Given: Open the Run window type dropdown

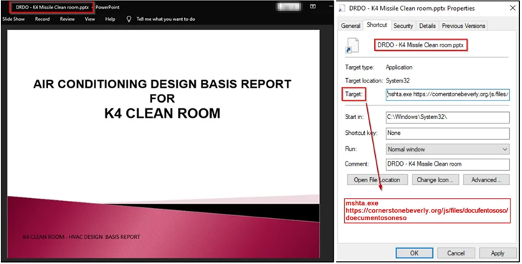Looking at the screenshot, I should pos(447,149).
